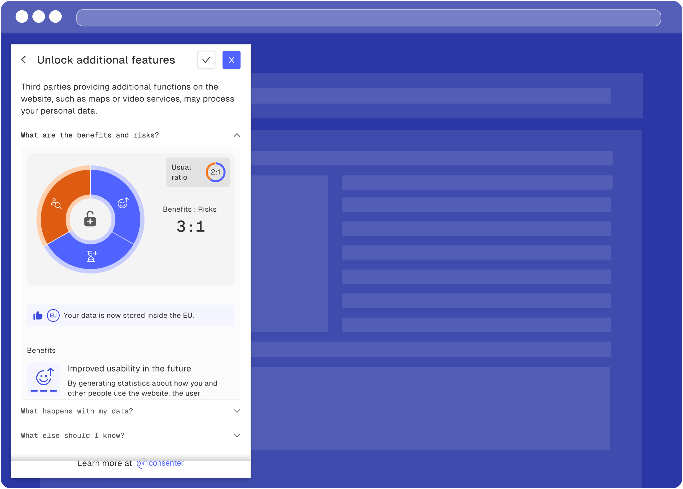Collapse the benefits and risks section
The height and width of the screenshot is (489, 683).
point(237,135)
